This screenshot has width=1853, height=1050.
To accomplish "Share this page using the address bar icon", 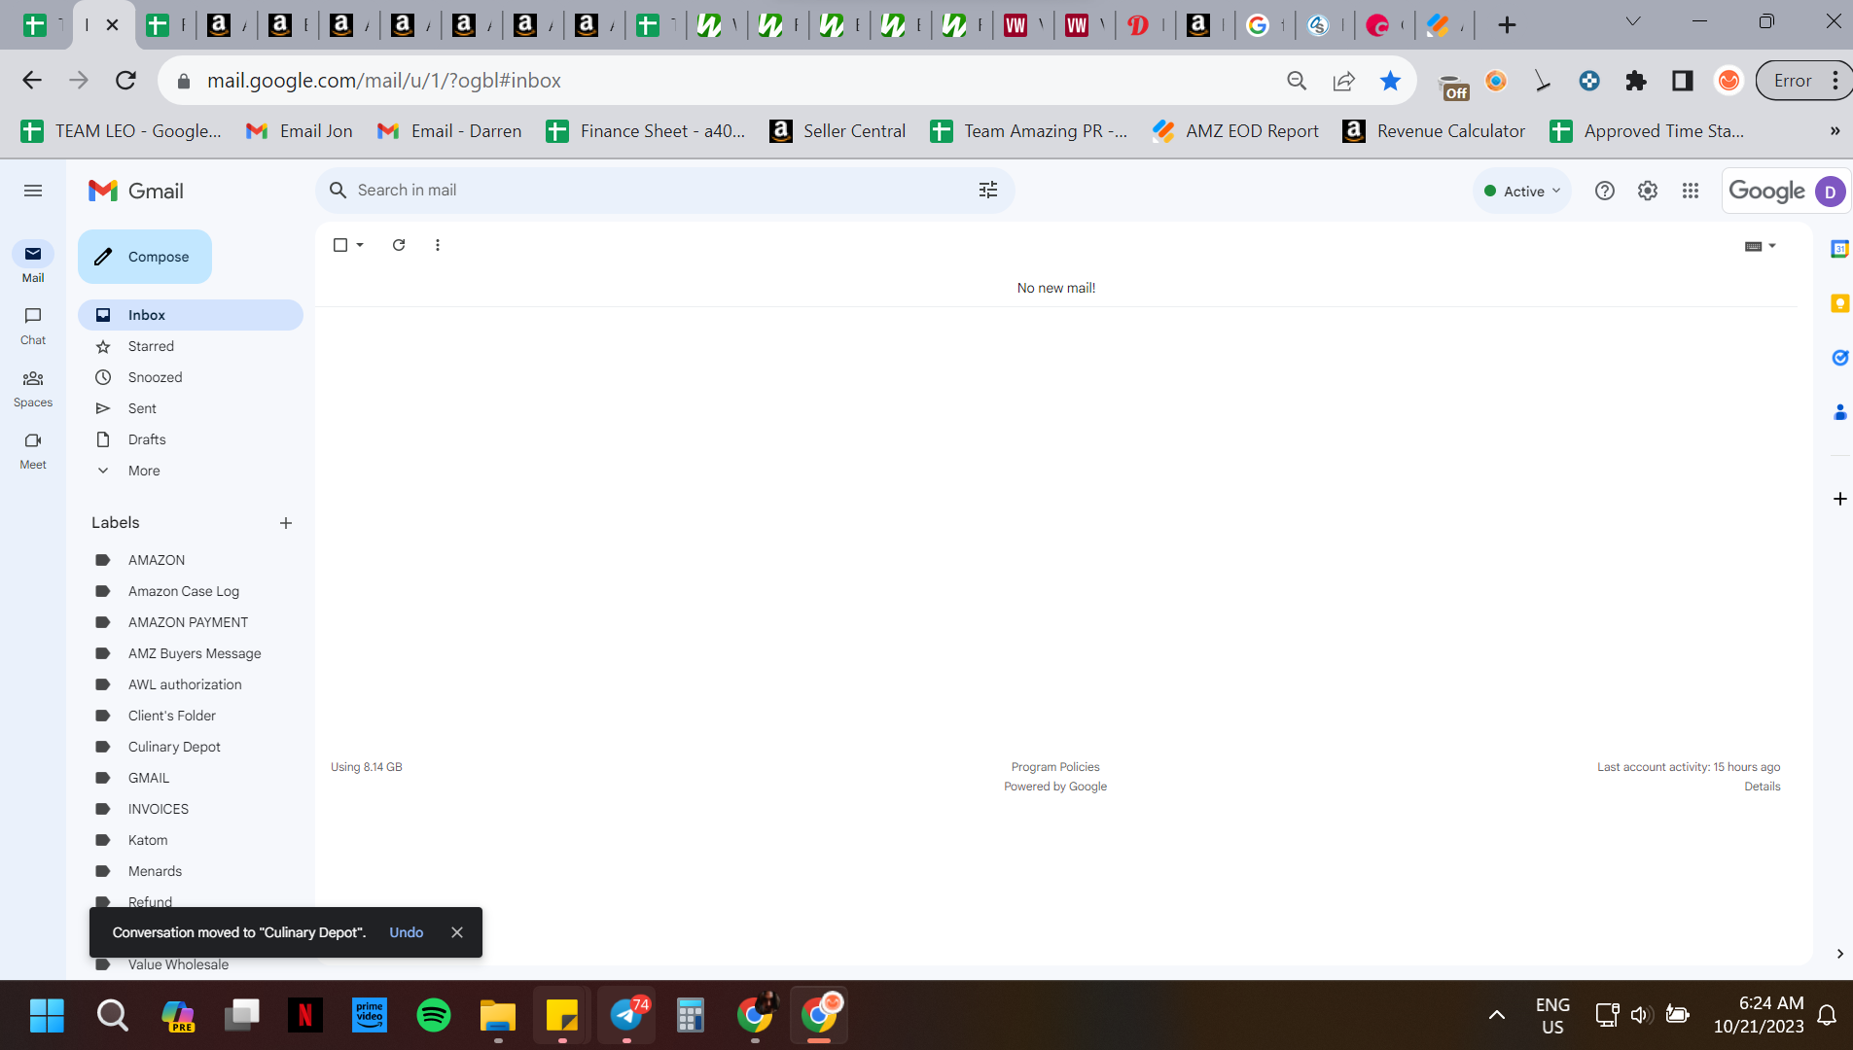I will click(1343, 81).
